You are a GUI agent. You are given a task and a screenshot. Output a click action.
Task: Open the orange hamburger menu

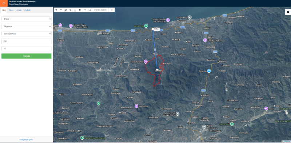point(4,3)
